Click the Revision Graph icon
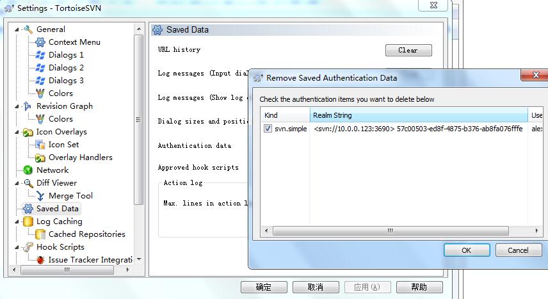The image size is (548, 299). click(x=28, y=106)
